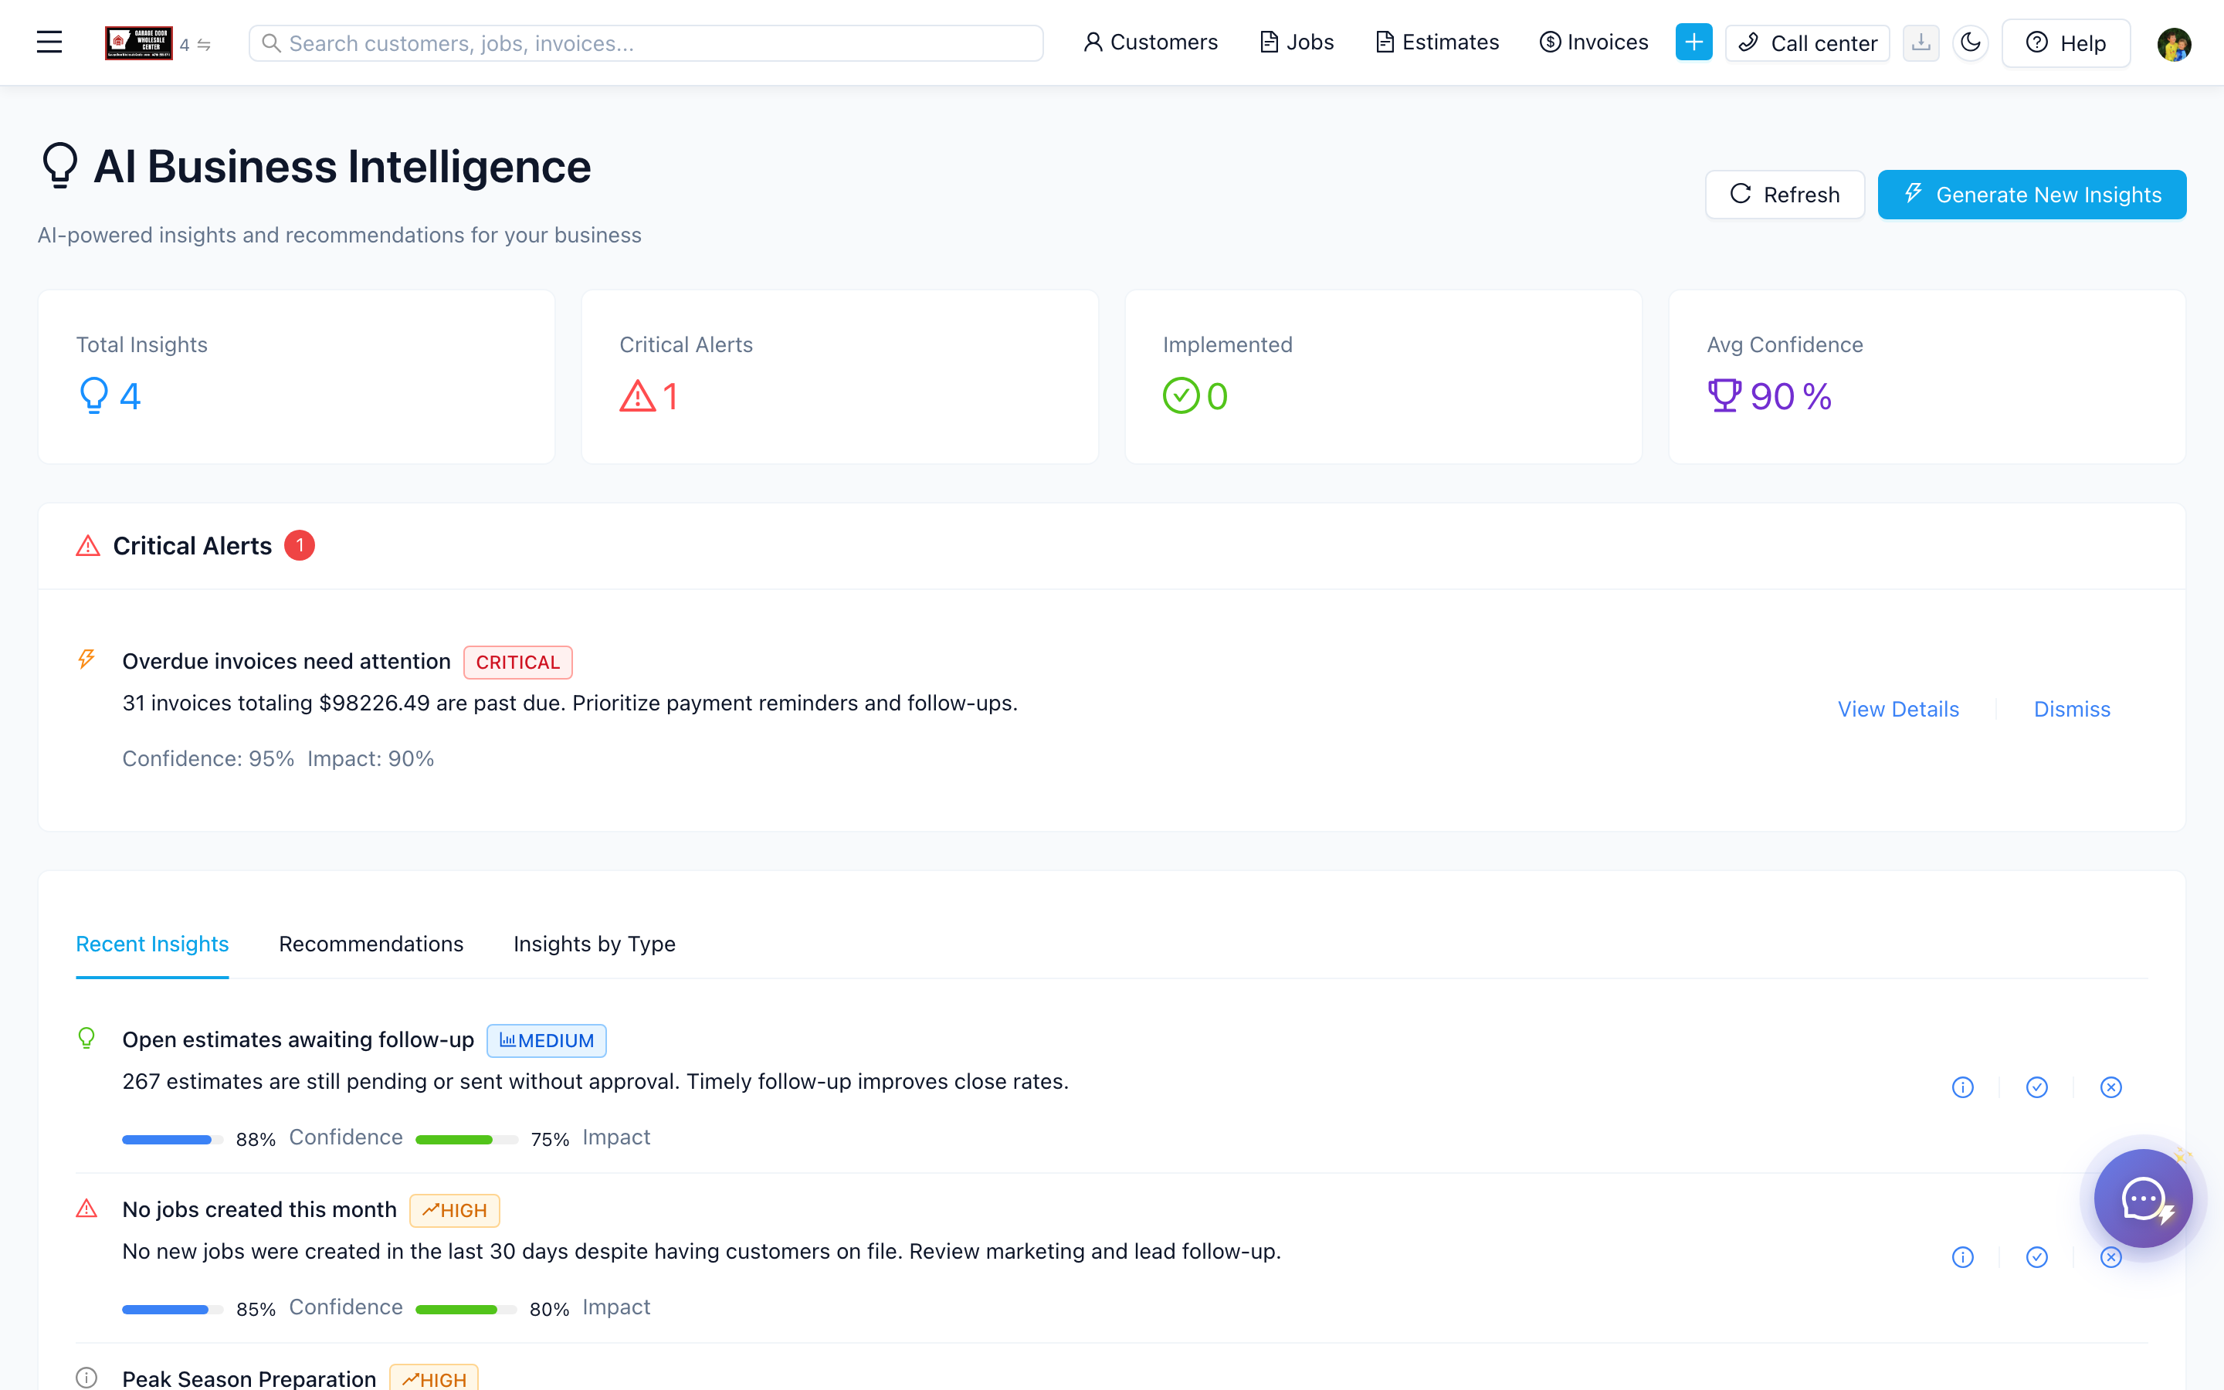Open the Estimates section
Viewport: 2224px width, 1390px height.
pyautogui.click(x=1436, y=42)
